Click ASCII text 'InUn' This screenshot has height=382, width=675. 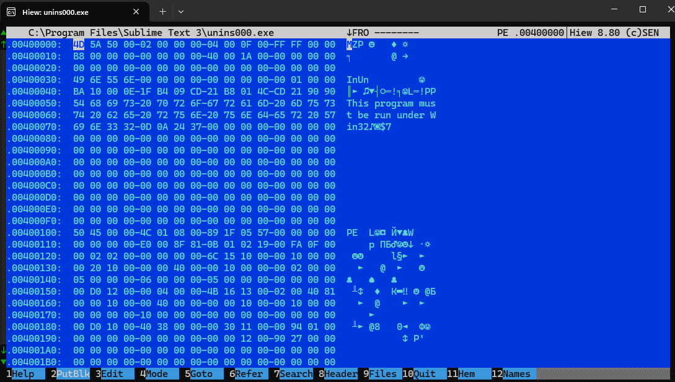tap(358, 80)
